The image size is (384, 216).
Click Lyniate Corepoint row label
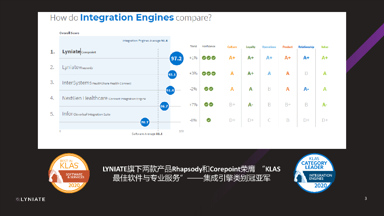[79, 52]
